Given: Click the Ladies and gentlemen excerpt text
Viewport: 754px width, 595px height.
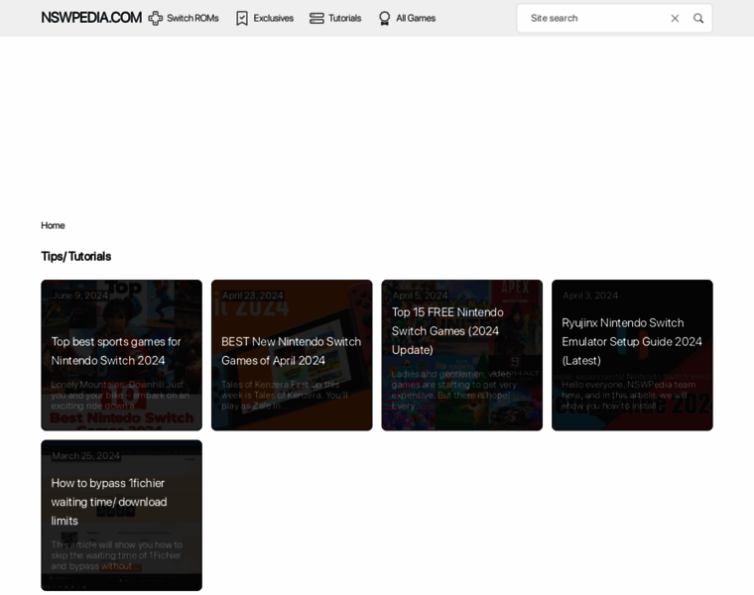Looking at the screenshot, I should (453, 390).
